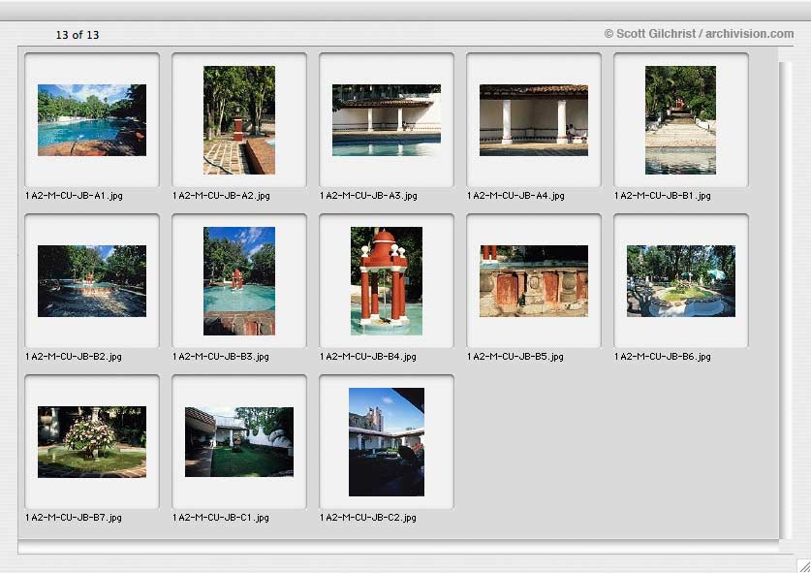
Task: Click the filename label 1A2-M-CU-JB-B1.jpg
Action: 663,196
